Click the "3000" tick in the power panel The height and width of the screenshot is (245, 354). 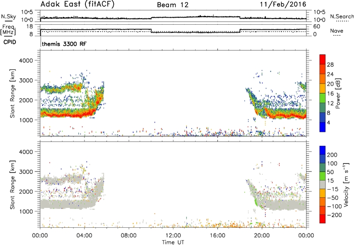(26, 80)
